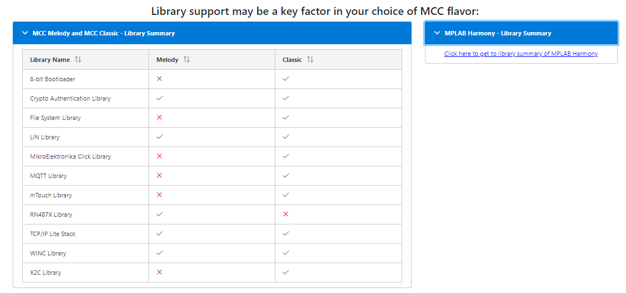Toggle the MCC Melody and MCC Classic panel header

coord(104,33)
